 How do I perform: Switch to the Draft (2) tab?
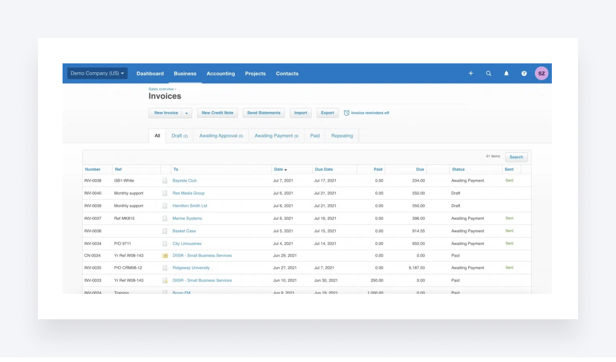coord(179,136)
